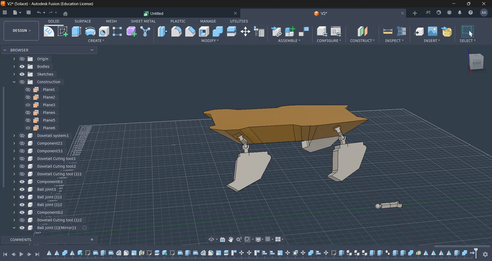The width and height of the screenshot is (492, 261).
Task: Select the Fillet tool in Modify
Action: tap(176, 31)
